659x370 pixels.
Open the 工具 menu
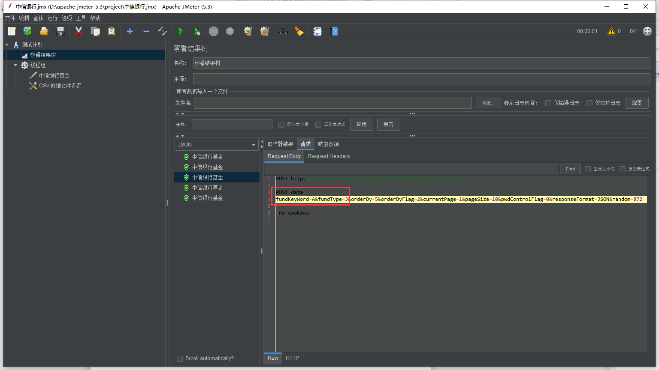[x=81, y=18]
